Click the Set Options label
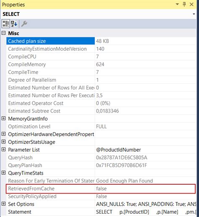Screen dimensions: 199x217 pyautogui.click(x=21, y=204)
